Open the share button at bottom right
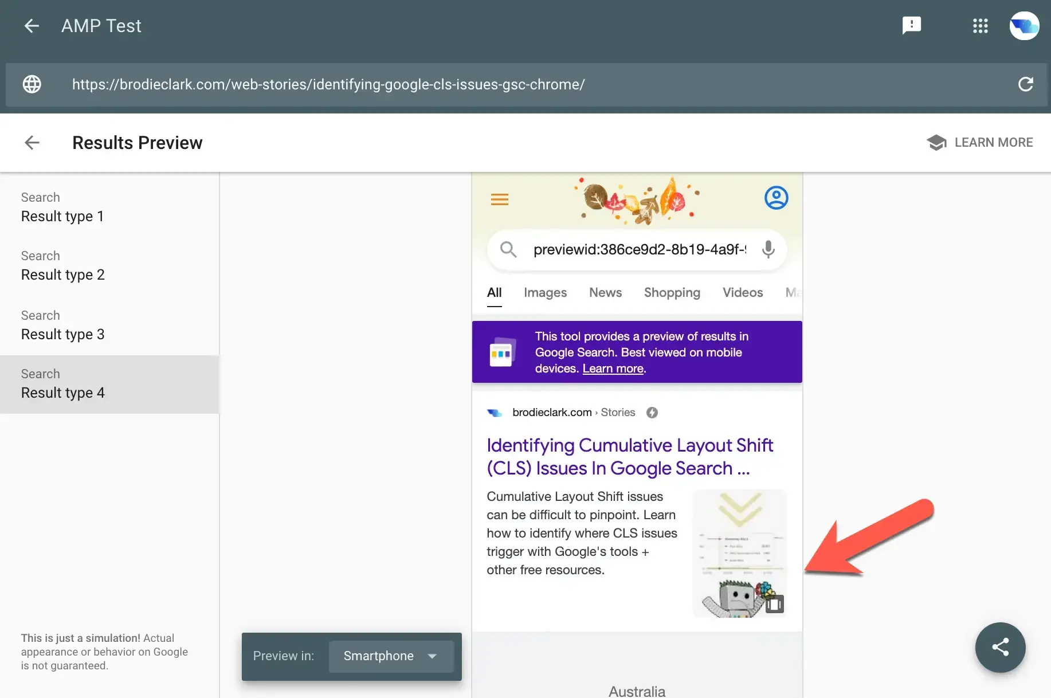Image resolution: width=1051 pixels, height=698 pixels. coord(1000,648)
